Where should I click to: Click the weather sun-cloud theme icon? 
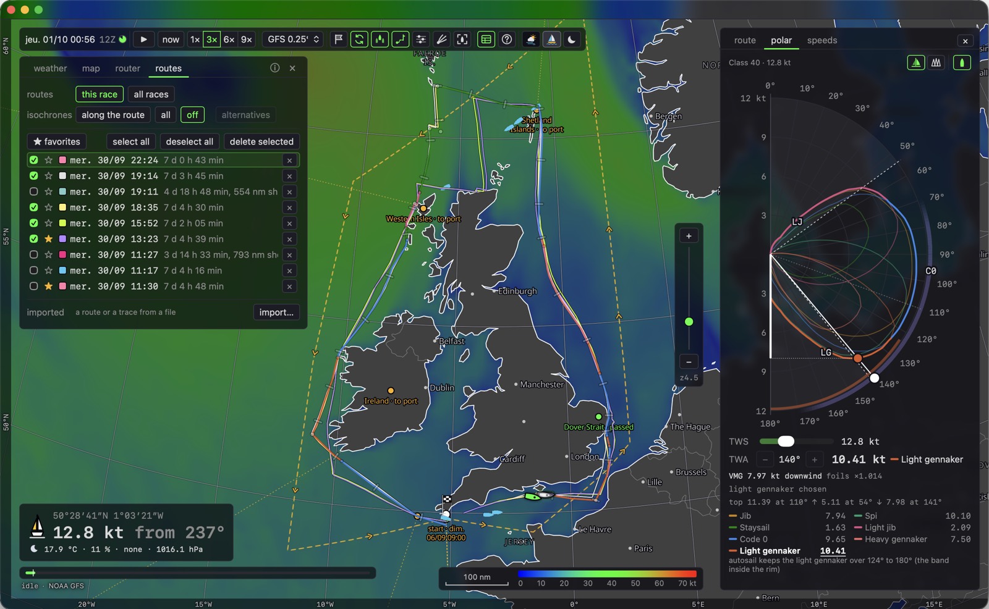tap(531, 40)
